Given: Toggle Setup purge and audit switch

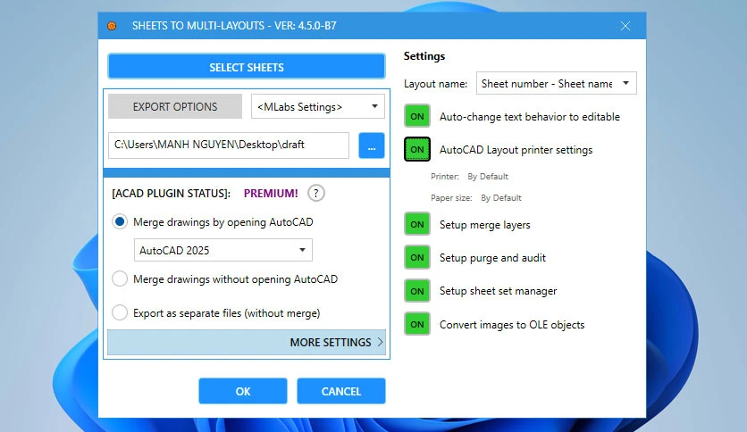Looking at the screenshot, I should point(417,257).
